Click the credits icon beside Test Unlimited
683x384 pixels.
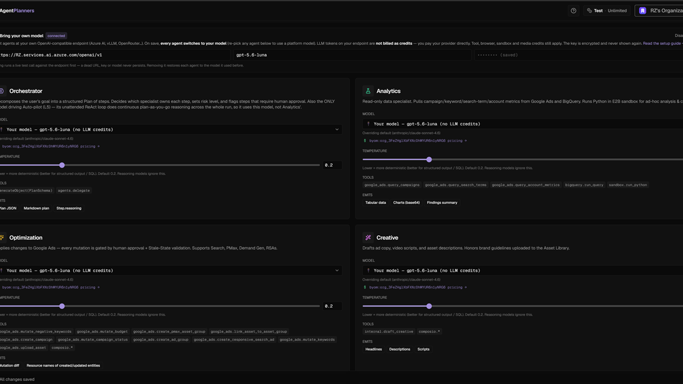point(589,10)
